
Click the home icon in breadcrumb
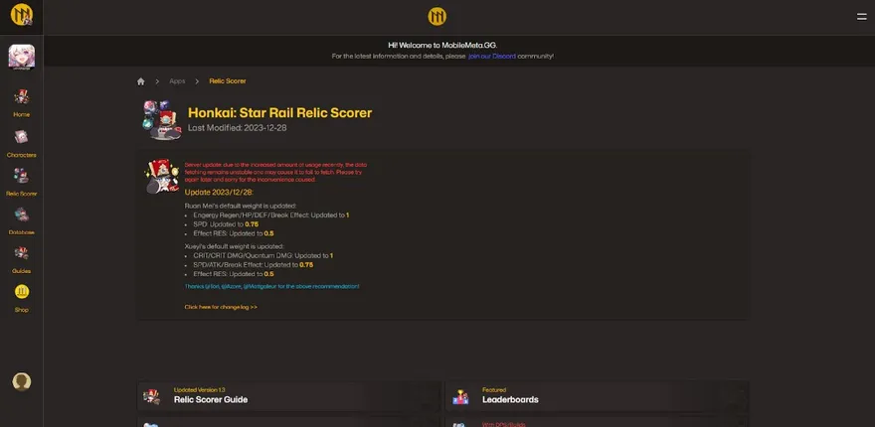141,81
